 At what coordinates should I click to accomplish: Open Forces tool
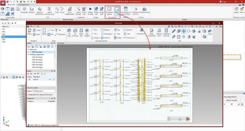(62, 10)
